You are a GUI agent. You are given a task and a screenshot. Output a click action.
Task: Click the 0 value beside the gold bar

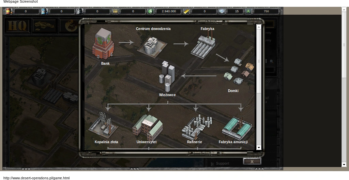pos(204,11)
